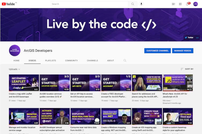Screen dimensions: 202x134
Task: Expand the Uploads dropdown
Action: coord(14,69)
